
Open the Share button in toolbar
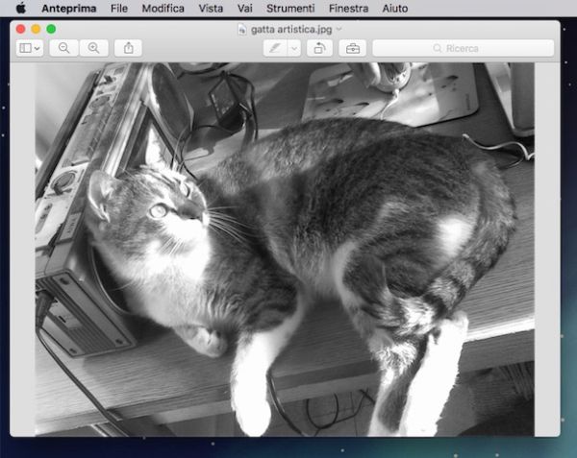(128, 48)
